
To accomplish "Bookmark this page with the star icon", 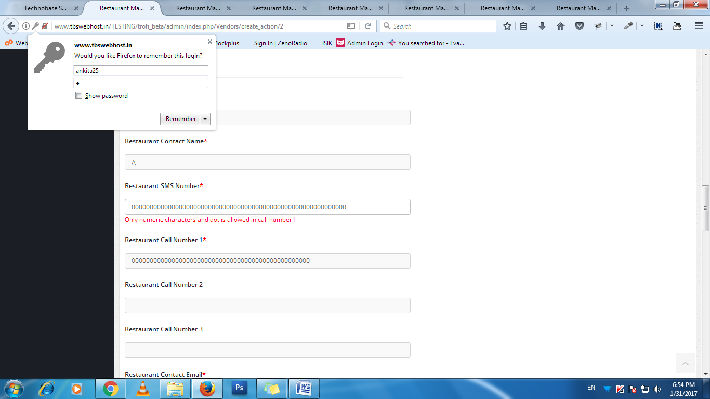I will (507, 26).
